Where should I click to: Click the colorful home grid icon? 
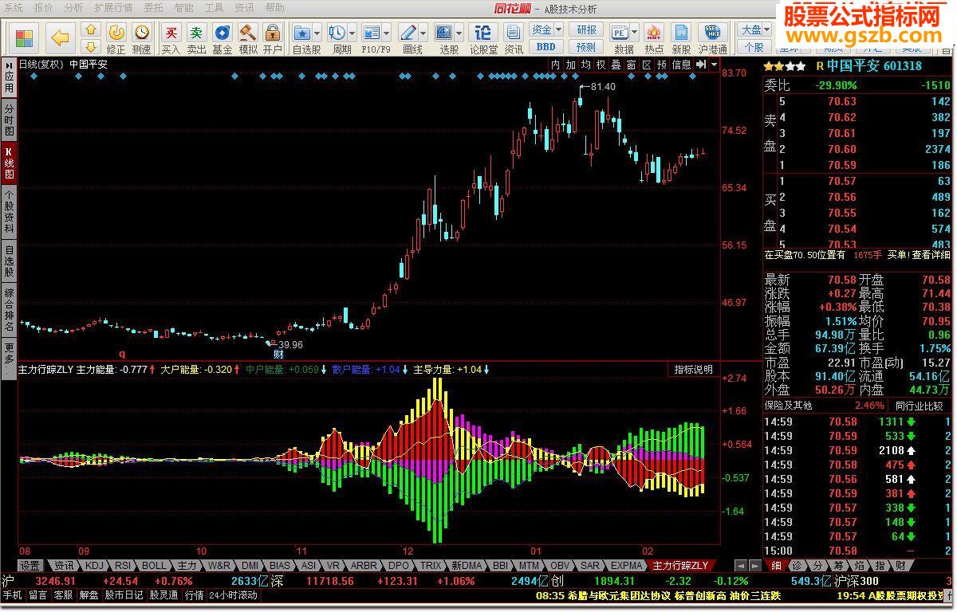point(25,38)
